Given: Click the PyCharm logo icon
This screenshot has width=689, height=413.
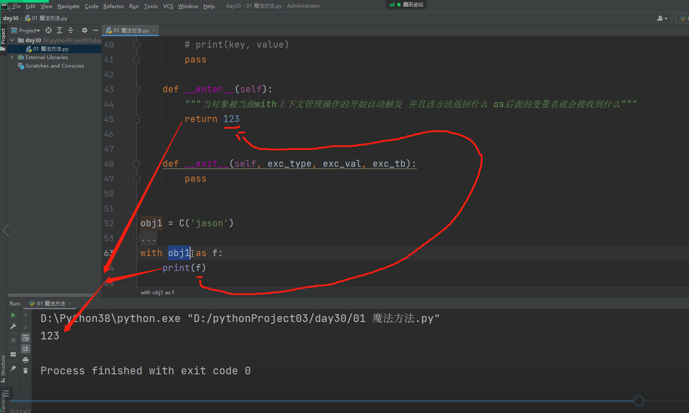Looking at the screenshot, I should 4,6.
